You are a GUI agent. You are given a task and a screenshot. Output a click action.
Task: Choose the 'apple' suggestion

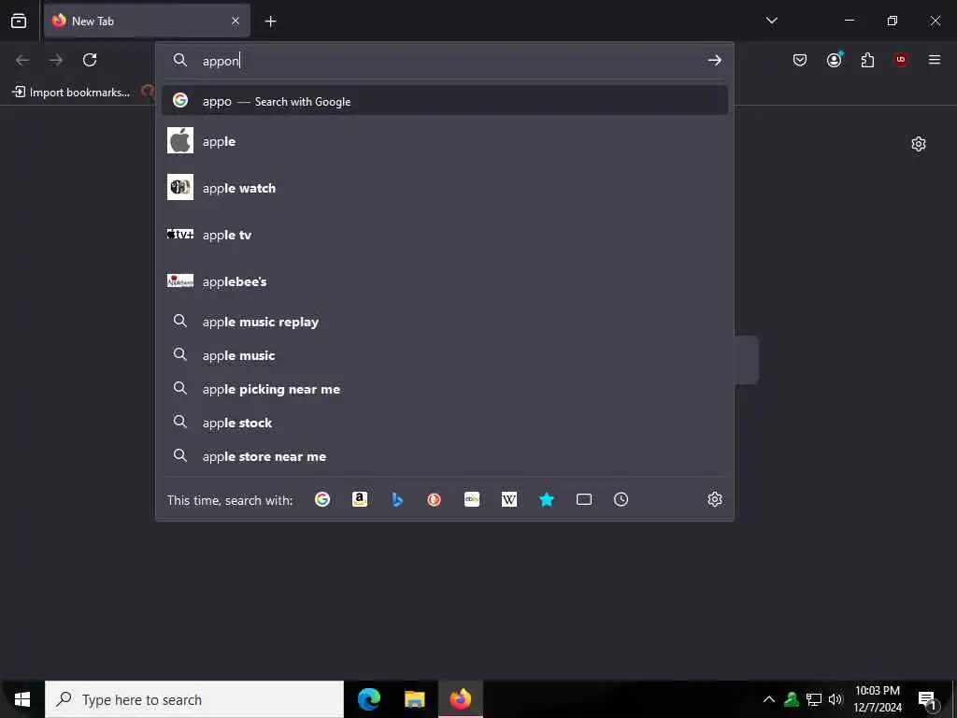click(x=444, y=141)
